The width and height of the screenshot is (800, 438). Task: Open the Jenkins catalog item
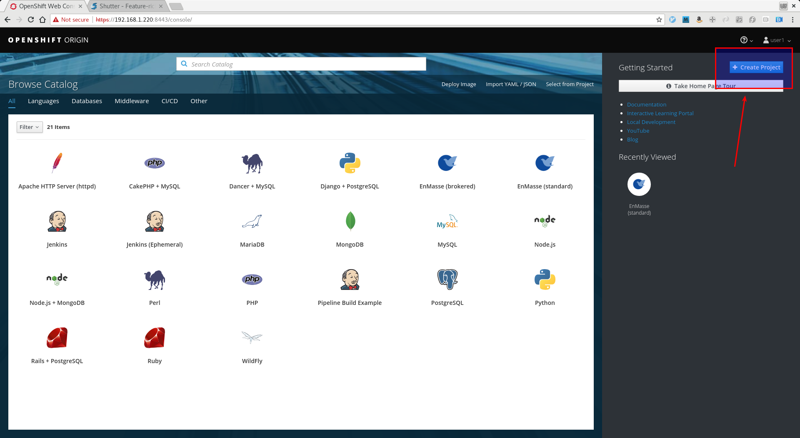[x=57, y=229]
